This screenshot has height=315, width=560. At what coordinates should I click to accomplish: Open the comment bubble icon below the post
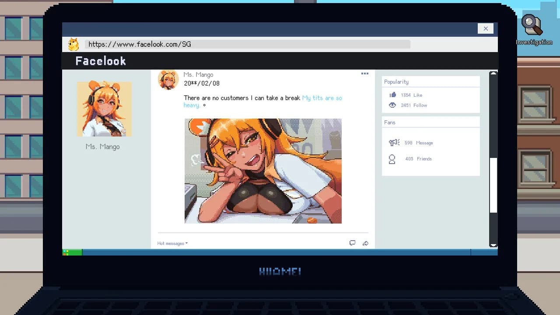(x=353, y=242)
